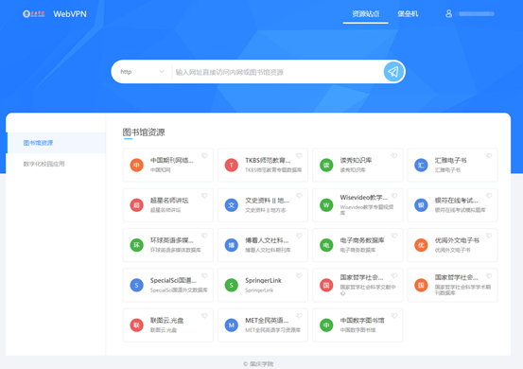Toggle the heart on MET全民英语 card
This screenshot has width=523, height=369.
299,316
